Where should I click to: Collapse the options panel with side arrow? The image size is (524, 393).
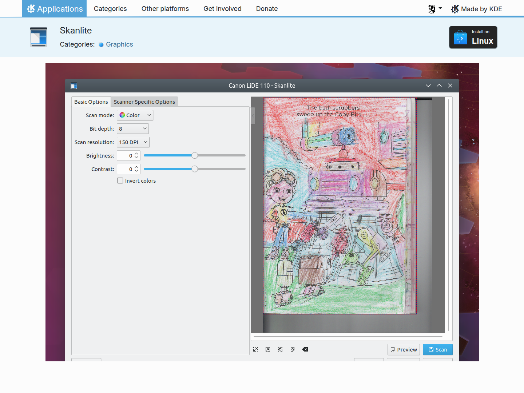pyautogui.click(x=253, y=116)
